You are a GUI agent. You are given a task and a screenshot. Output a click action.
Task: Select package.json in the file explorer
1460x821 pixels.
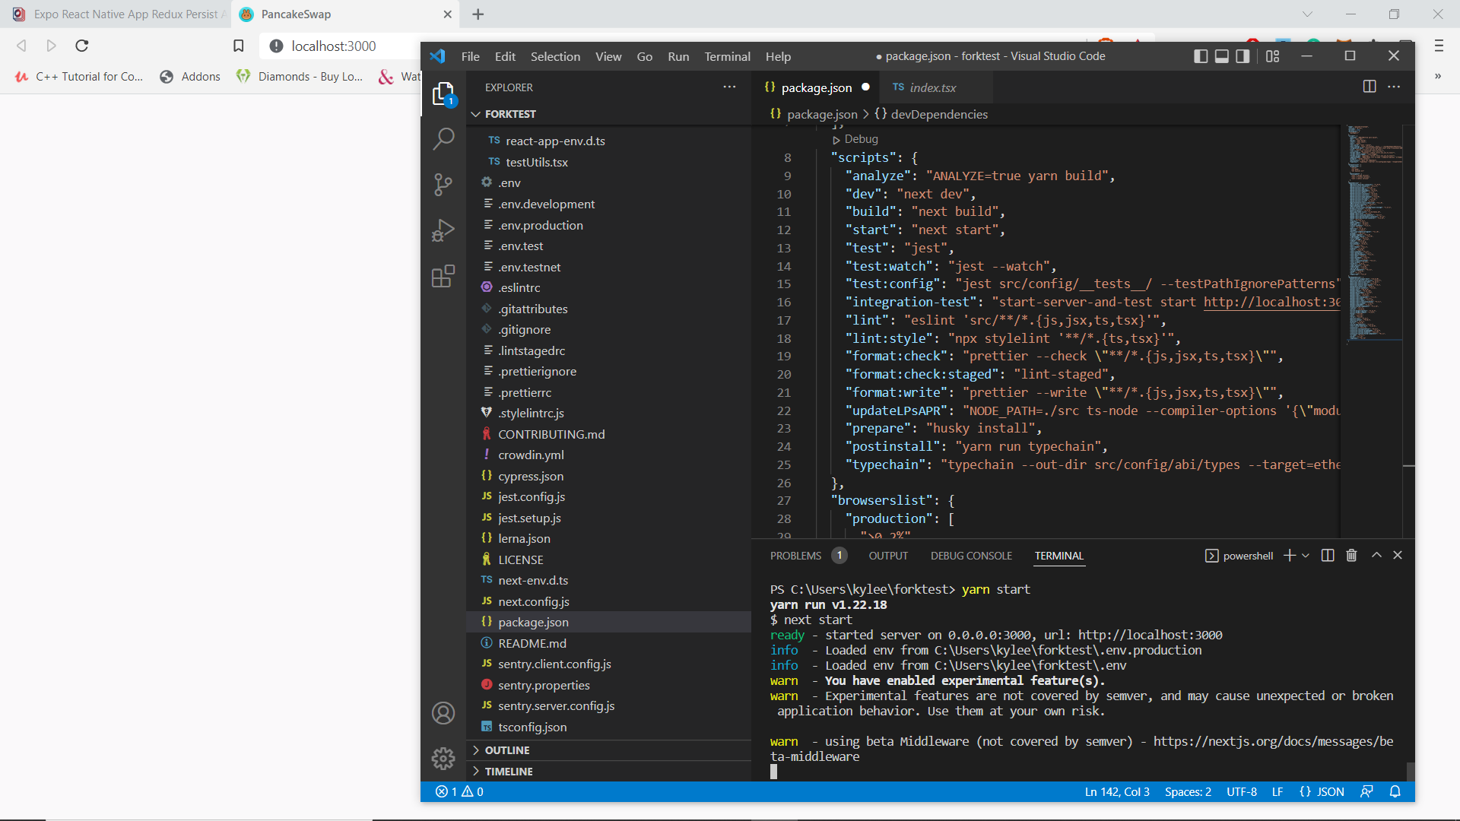click(x=532, y=622)
